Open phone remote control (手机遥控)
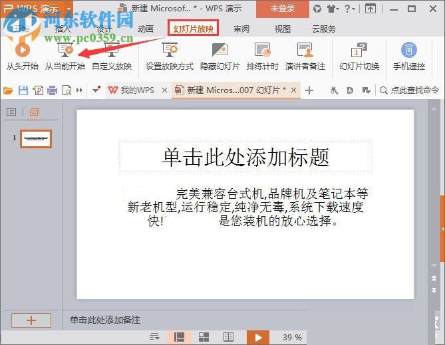The width and height of the screenshot is (445, 345). coord(409,57)
